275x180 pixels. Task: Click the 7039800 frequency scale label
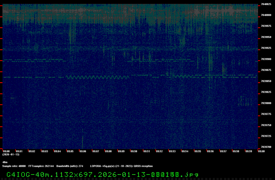(266, 103)
